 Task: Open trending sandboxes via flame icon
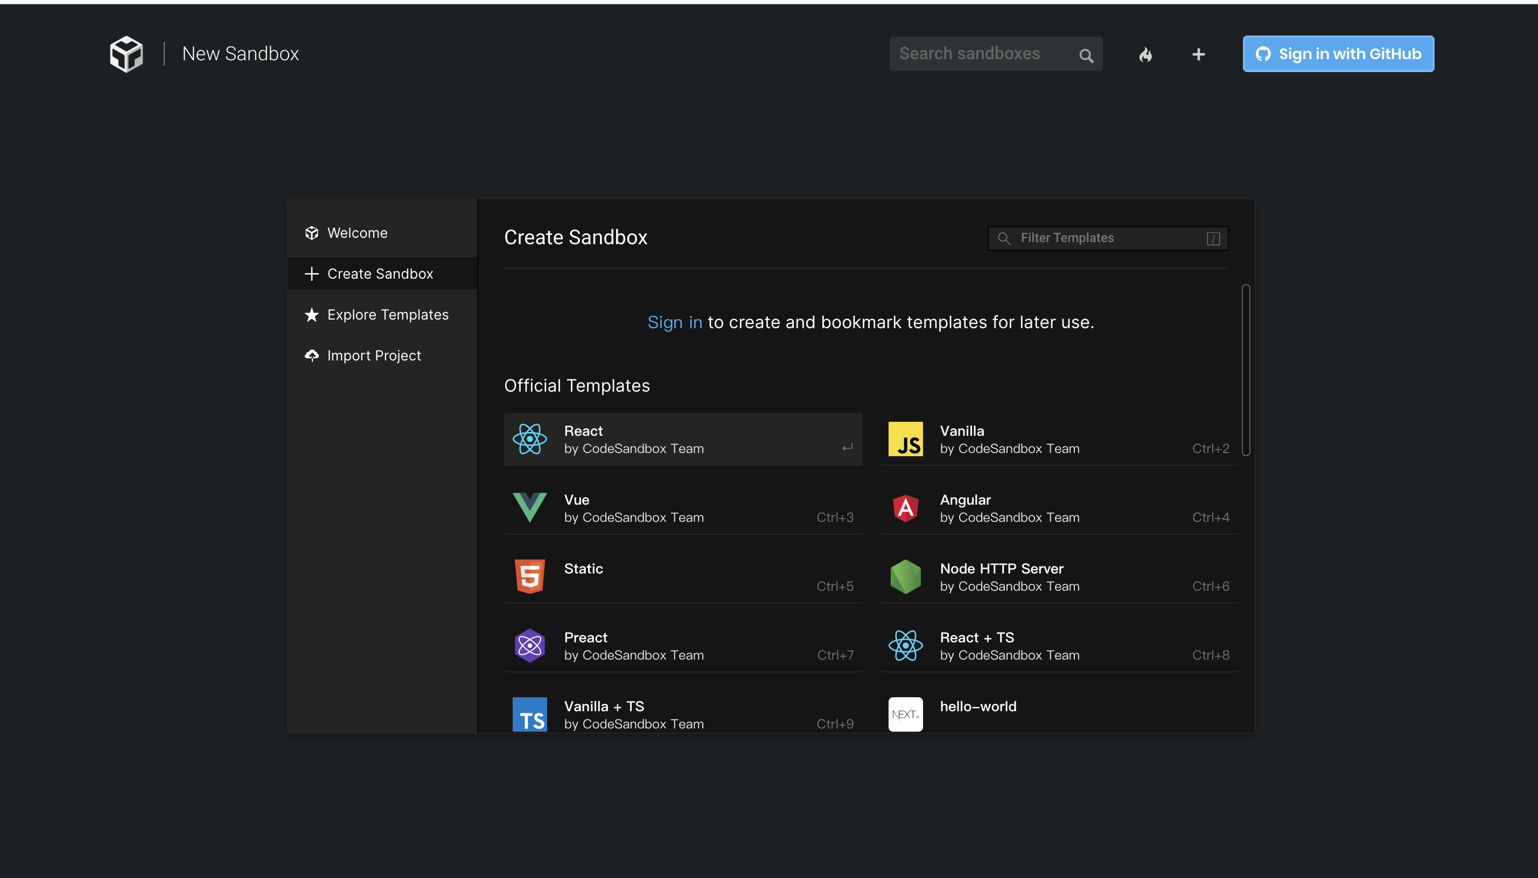click(x=1145, y=55)
